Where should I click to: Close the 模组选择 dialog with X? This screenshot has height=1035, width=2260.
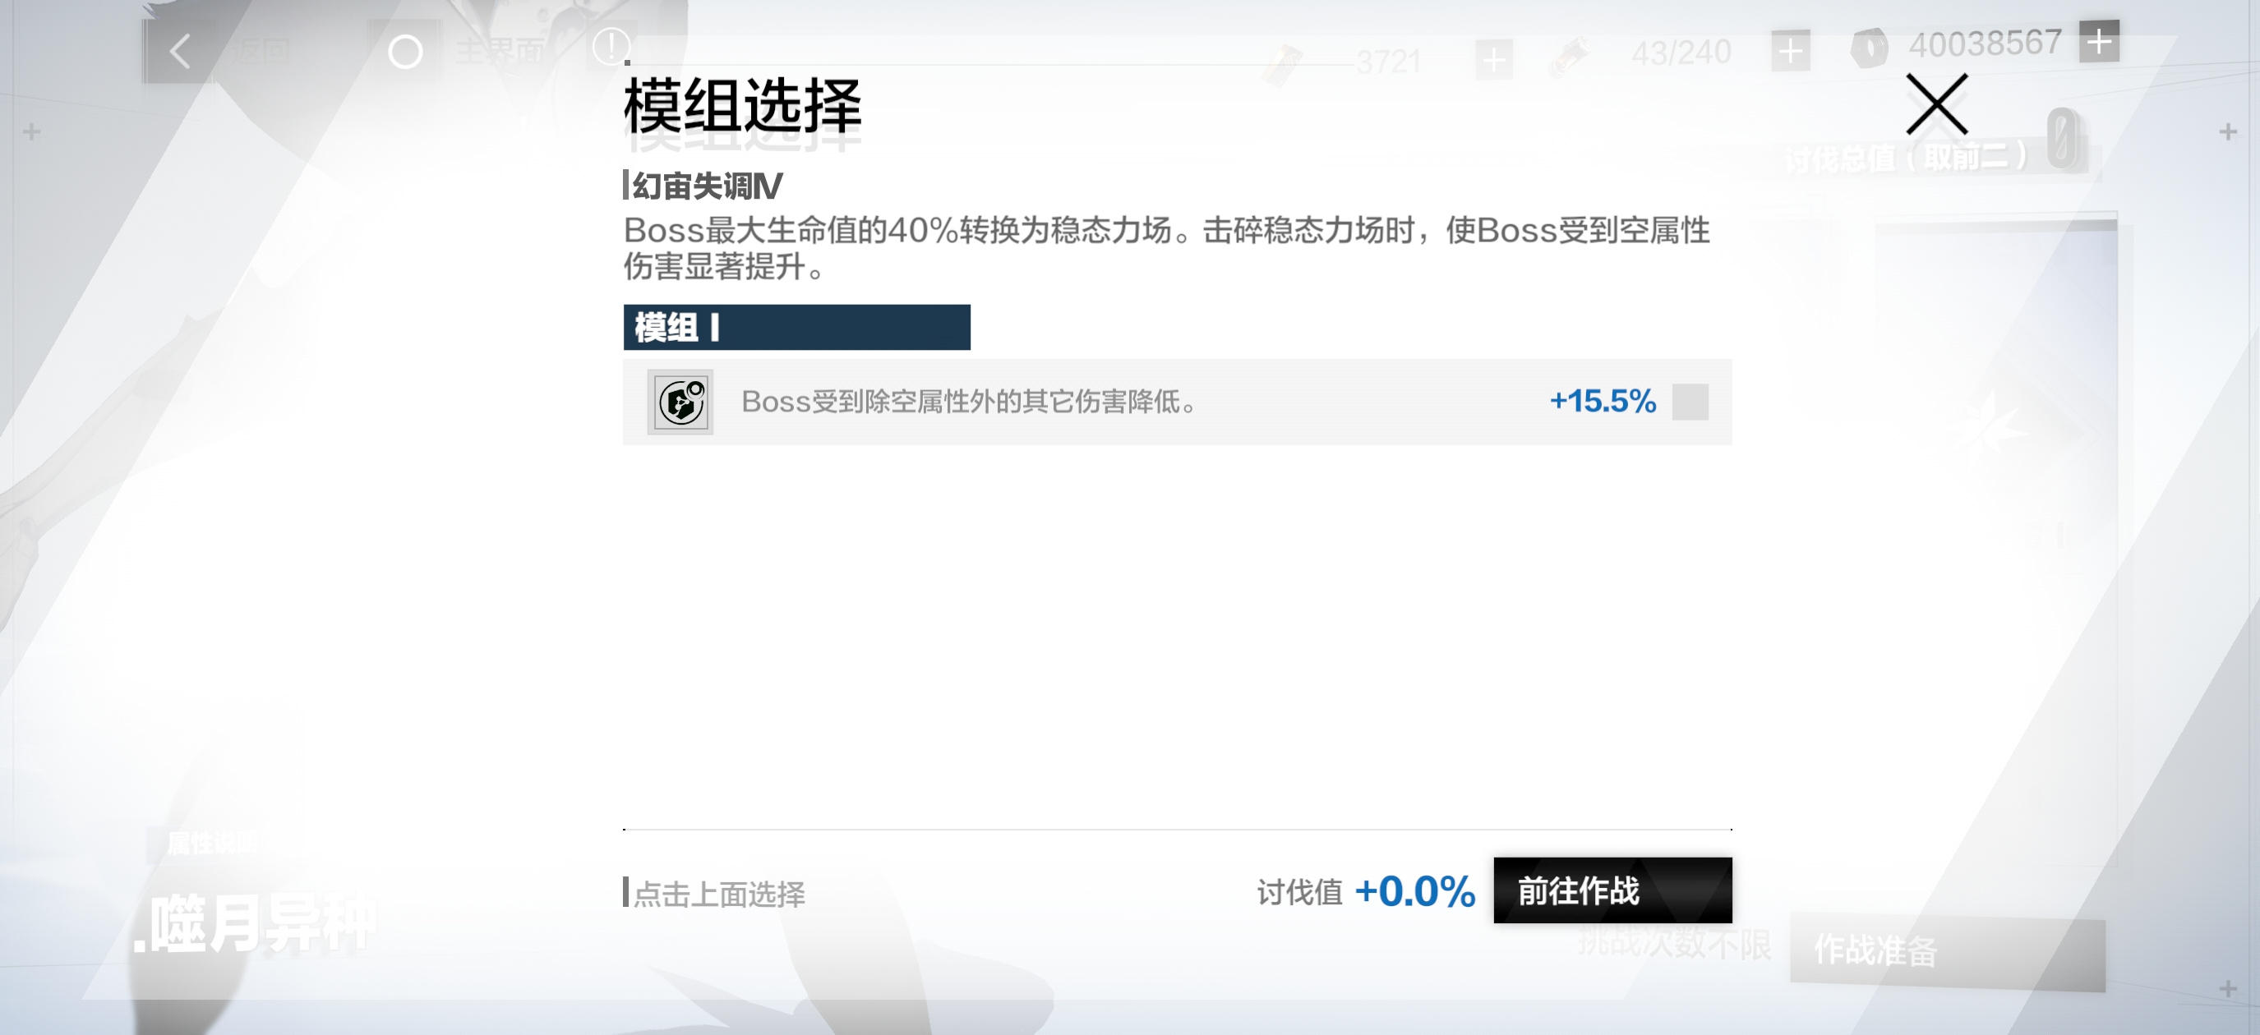[x=1936, y=104]
